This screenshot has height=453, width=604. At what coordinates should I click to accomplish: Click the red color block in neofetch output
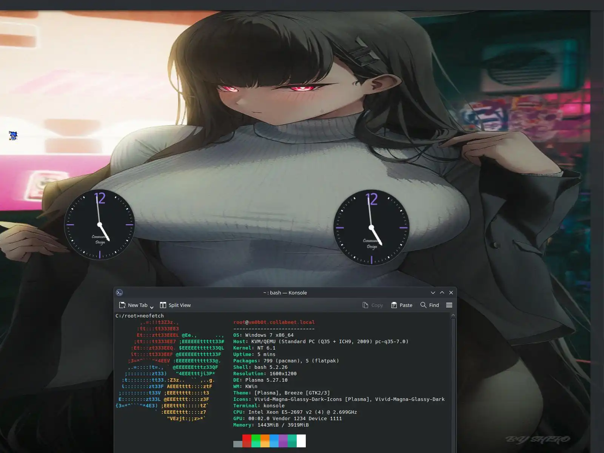coord(247,441)
